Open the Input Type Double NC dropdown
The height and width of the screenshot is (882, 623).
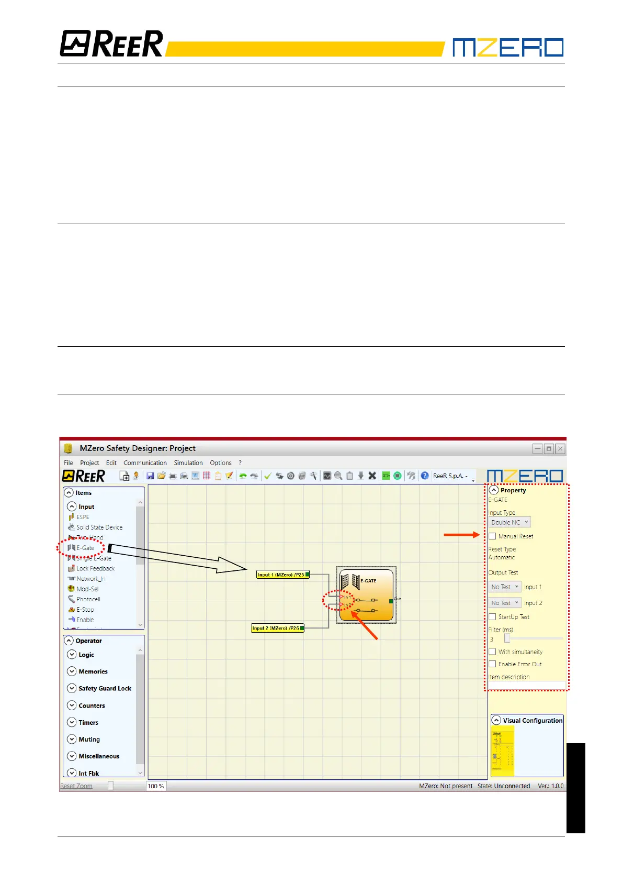(x=510, y=522)
